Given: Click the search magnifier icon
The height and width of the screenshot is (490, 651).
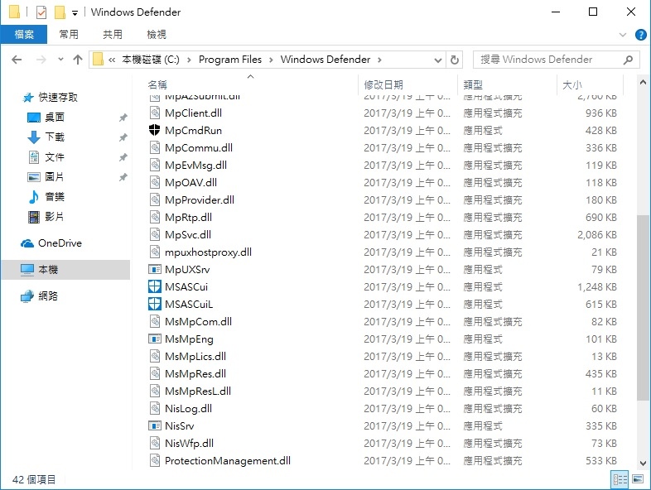Looking at the screenshot, I should pyautogui.click(x=628, y=60).
